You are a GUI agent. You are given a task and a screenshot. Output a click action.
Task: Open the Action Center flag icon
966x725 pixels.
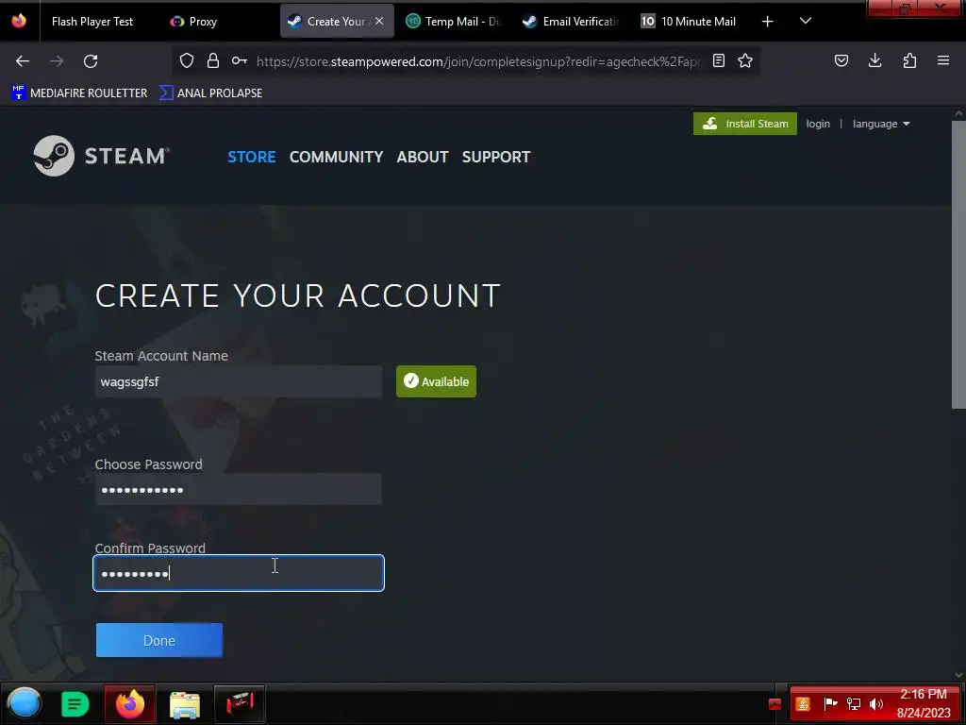830,704
